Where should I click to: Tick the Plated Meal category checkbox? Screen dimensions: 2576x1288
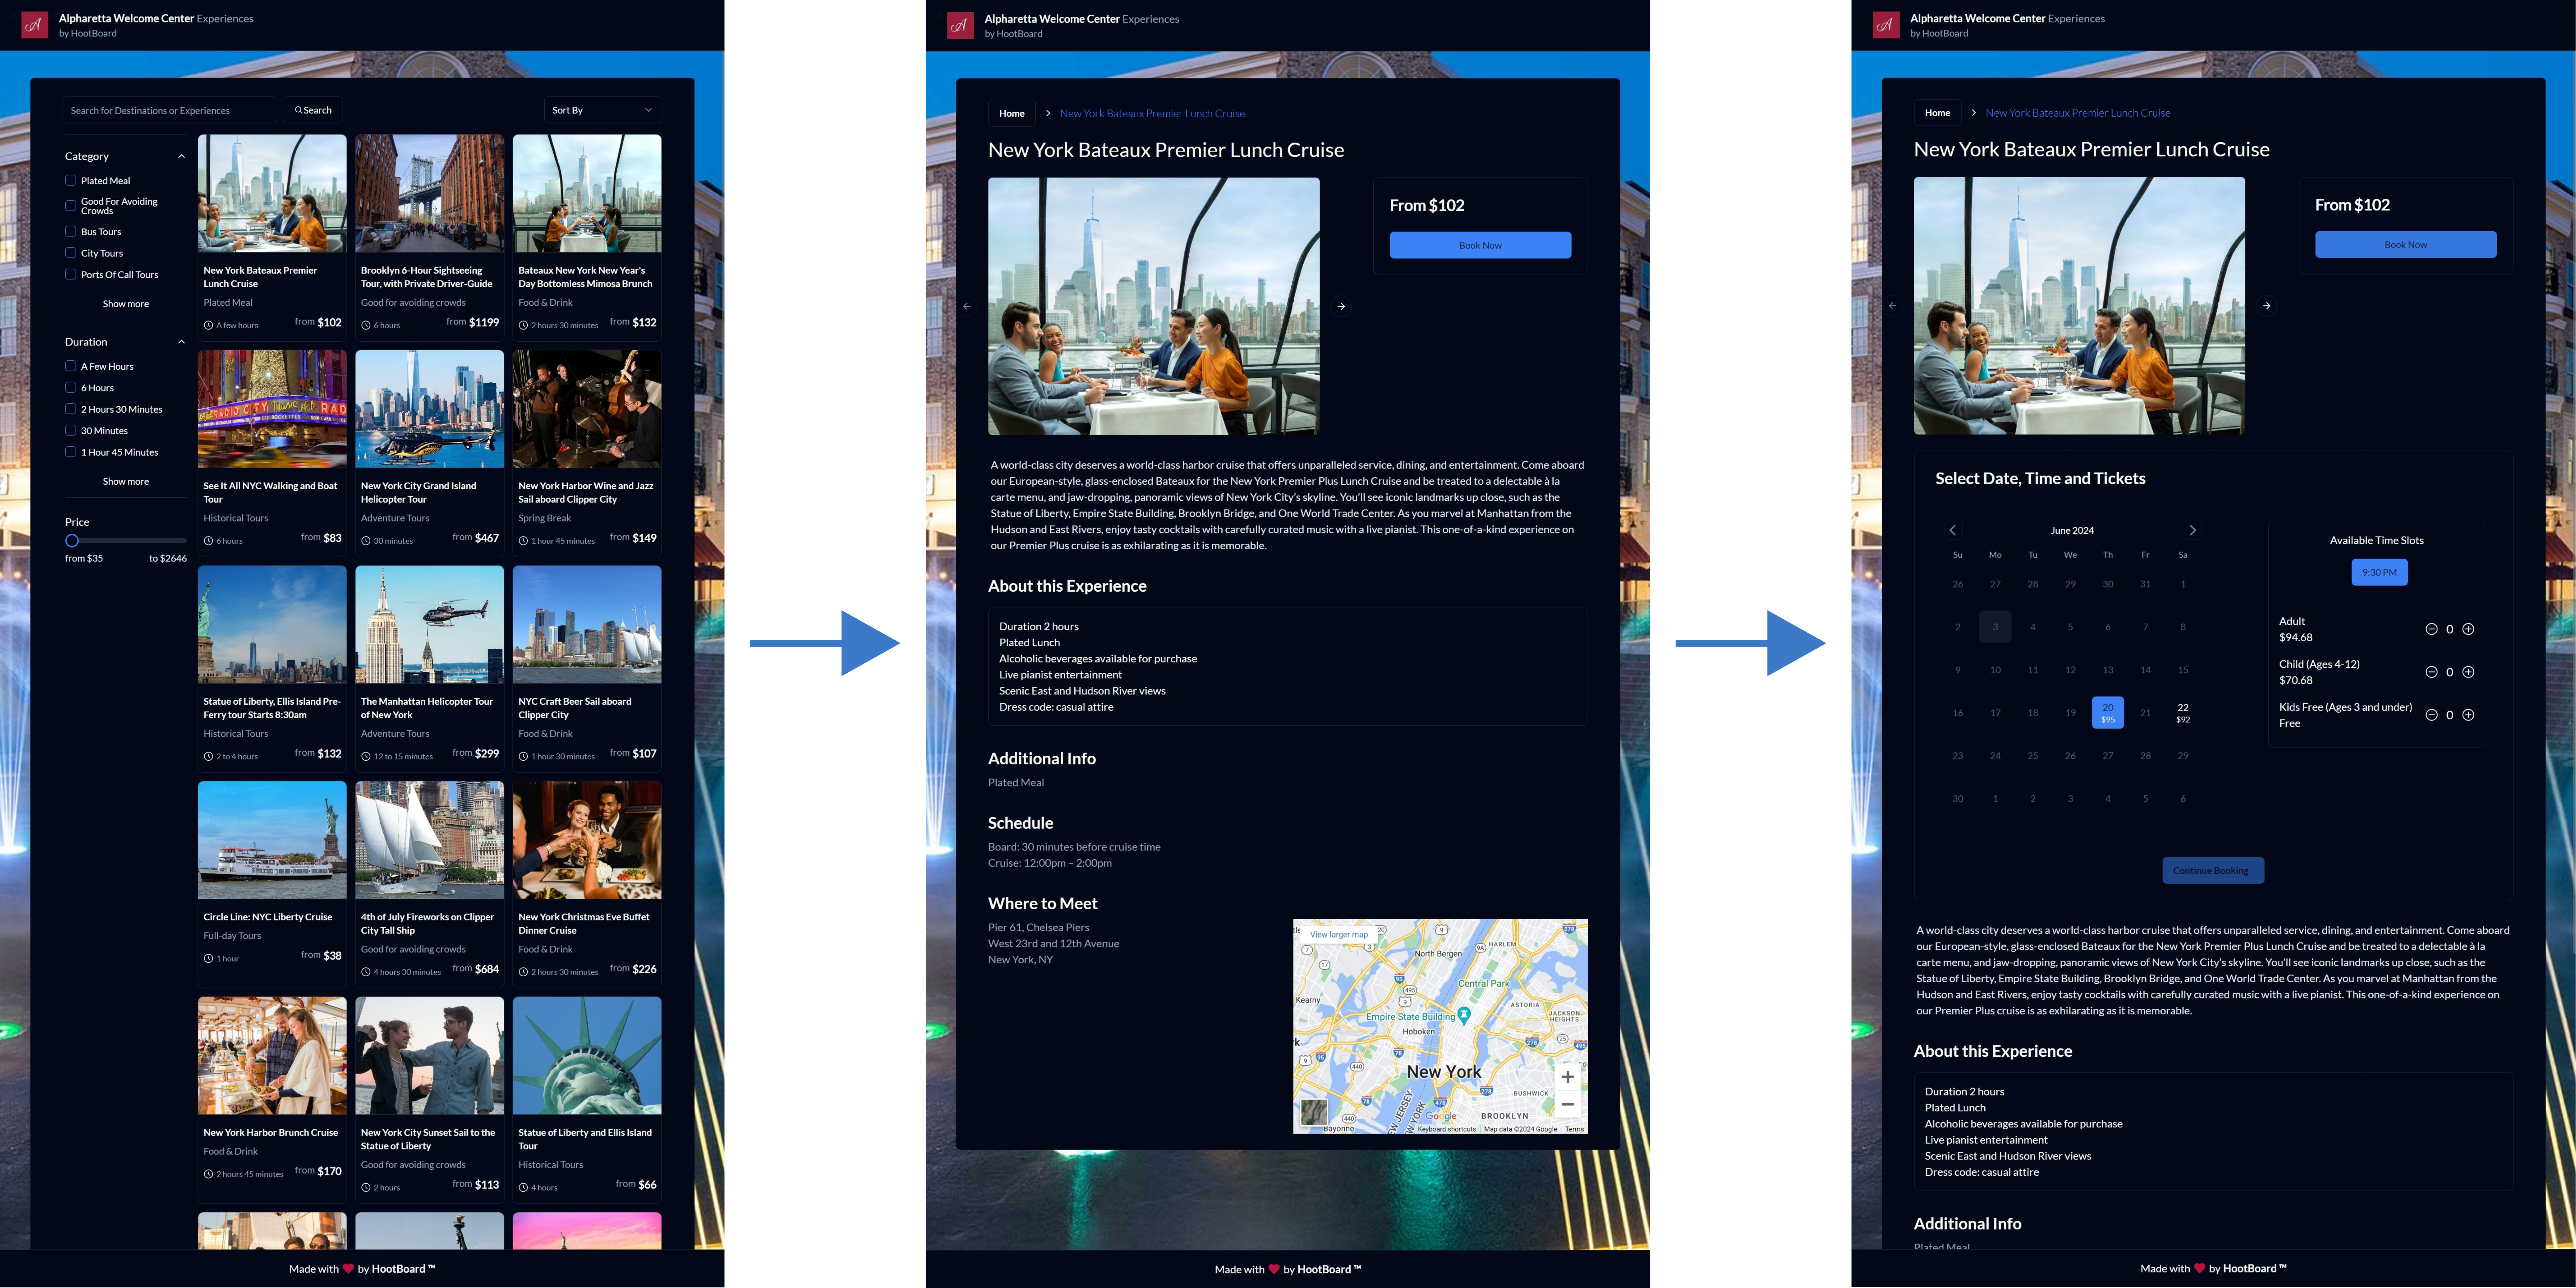71,181
